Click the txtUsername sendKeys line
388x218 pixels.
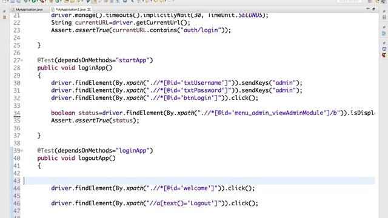[x=176, y=83]
